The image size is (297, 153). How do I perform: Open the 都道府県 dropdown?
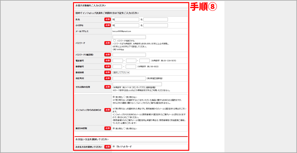(121, 72)
